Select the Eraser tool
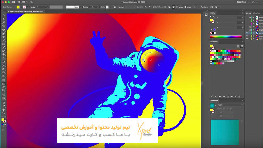Image resolution: width=263 pixels, height=148 pixels. click(x=4, y=55)
